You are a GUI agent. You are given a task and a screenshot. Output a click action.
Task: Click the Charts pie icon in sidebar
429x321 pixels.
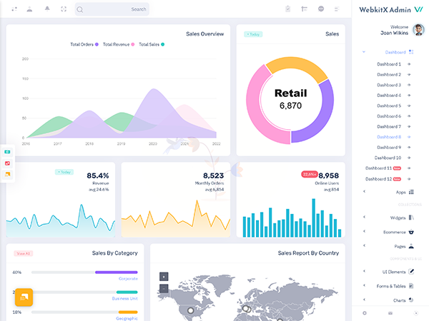click(x=411, y=300)
